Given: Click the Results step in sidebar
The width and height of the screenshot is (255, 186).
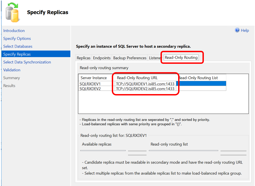Looking at the screenshot, I should (9, 86).
